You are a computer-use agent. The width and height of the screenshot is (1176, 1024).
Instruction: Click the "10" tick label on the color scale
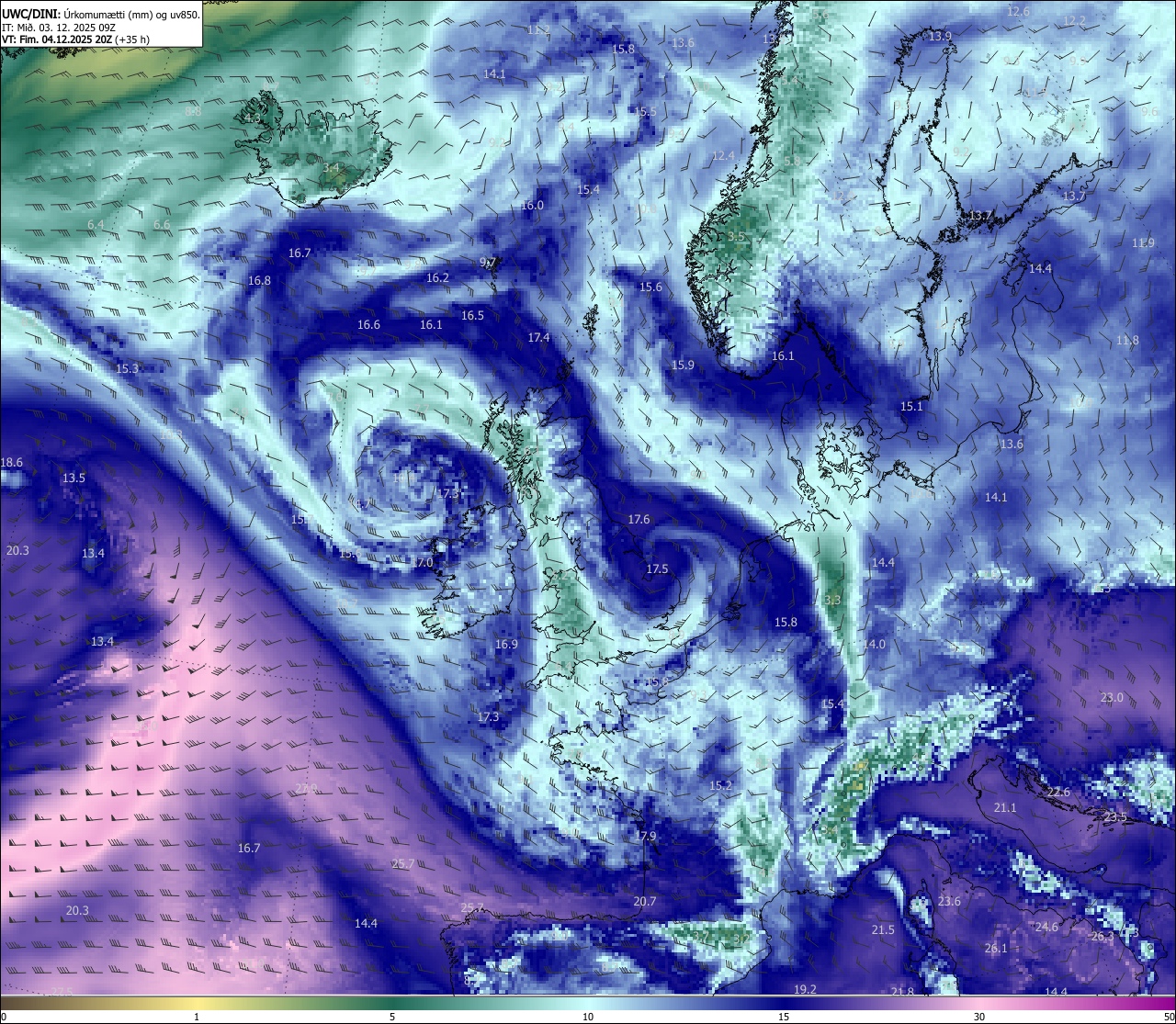coord(588,1017)
